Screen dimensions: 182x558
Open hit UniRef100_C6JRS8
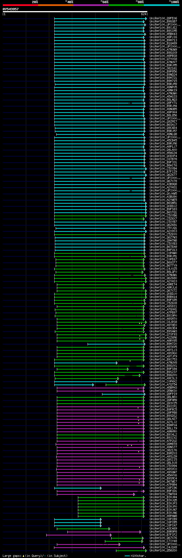click(x=163, y=322)
